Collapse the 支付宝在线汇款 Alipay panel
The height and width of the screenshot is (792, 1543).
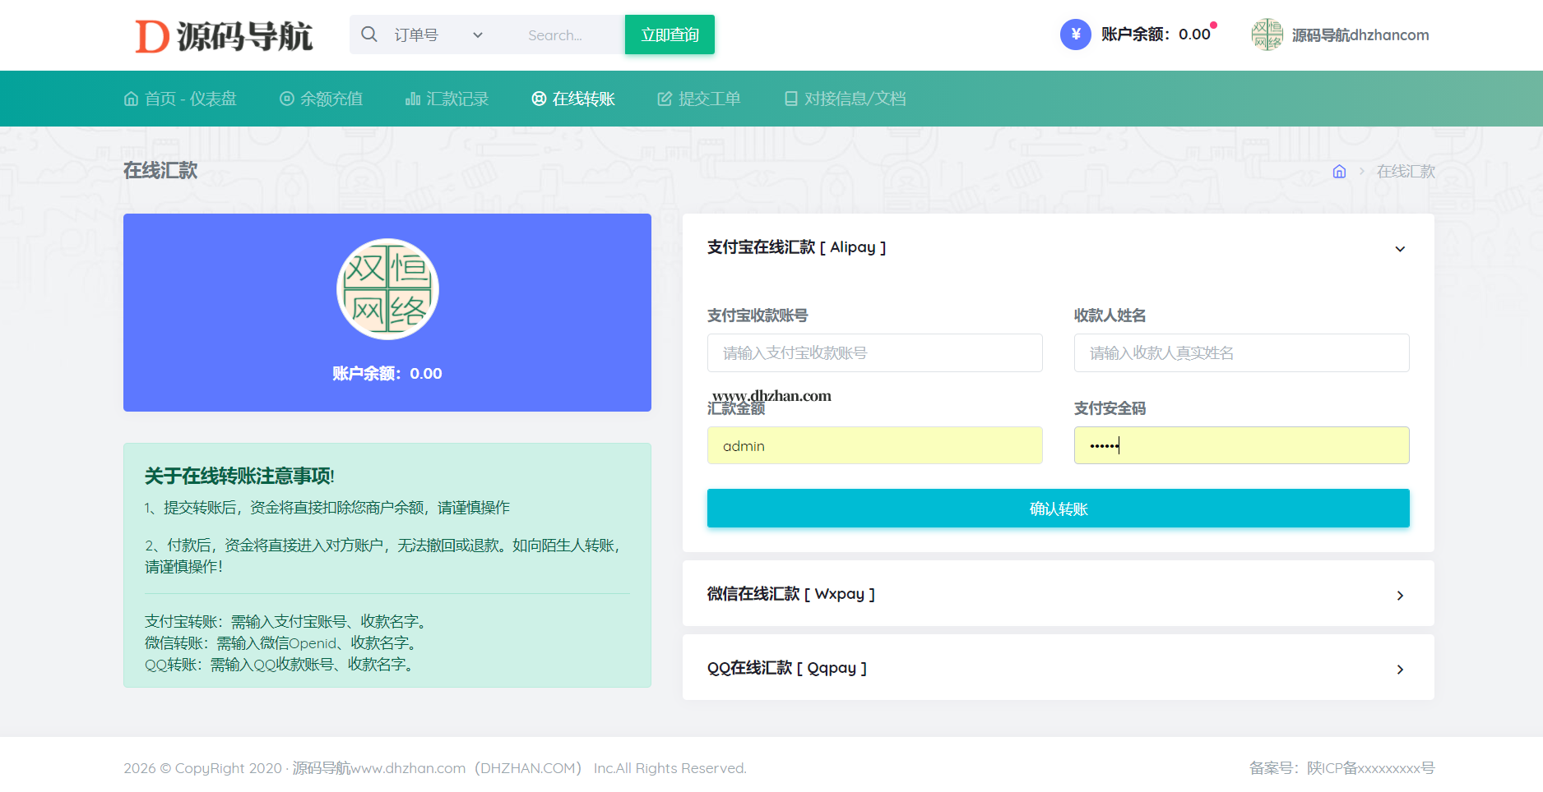click(1399, 248)
